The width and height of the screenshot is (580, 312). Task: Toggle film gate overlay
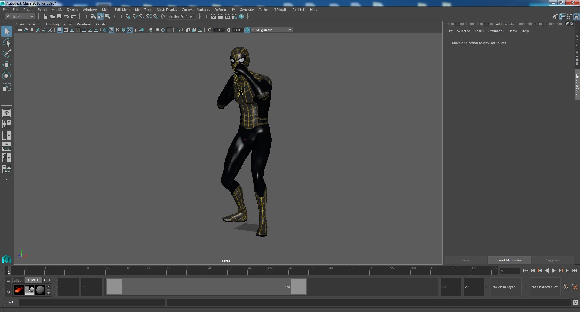66,30
